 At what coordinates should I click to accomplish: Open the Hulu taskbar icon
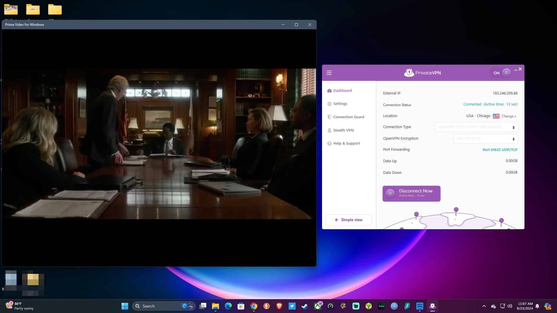381,306
